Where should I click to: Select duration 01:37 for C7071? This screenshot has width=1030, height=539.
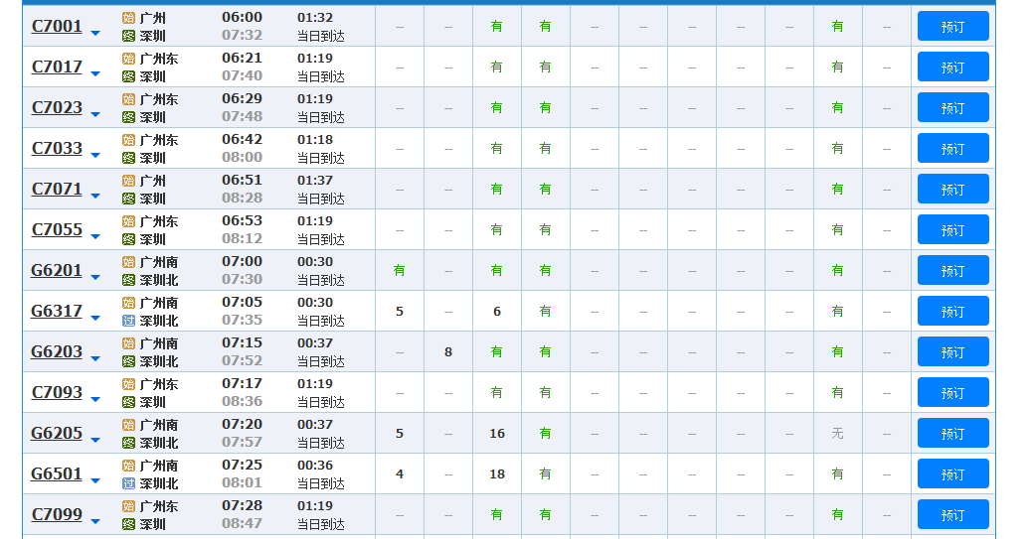pyautogui.click(x=314, y=180)
